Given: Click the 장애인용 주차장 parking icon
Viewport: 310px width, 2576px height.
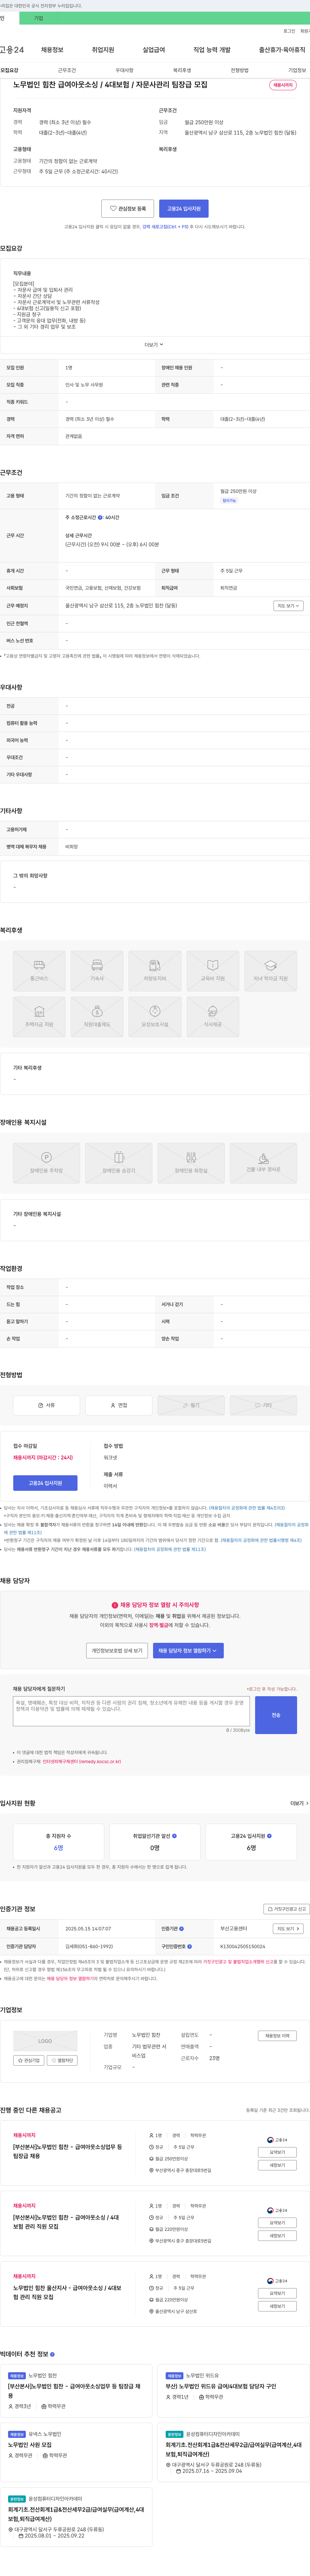Looking at the screenshot, I should [x=46, y=1163].
